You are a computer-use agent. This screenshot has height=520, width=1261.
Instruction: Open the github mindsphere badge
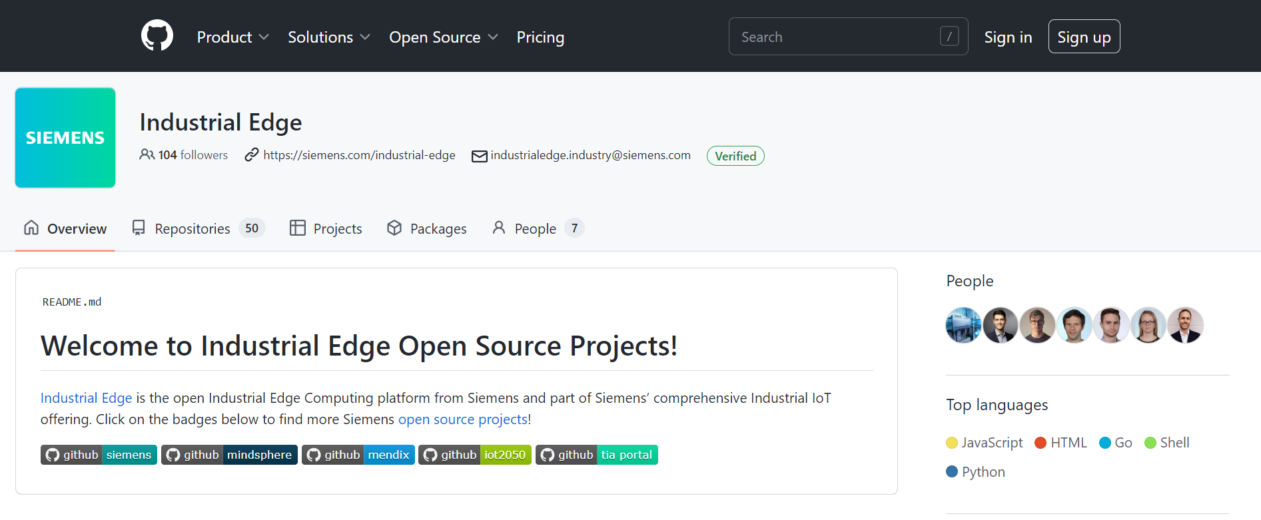click(x=229, y=455)
